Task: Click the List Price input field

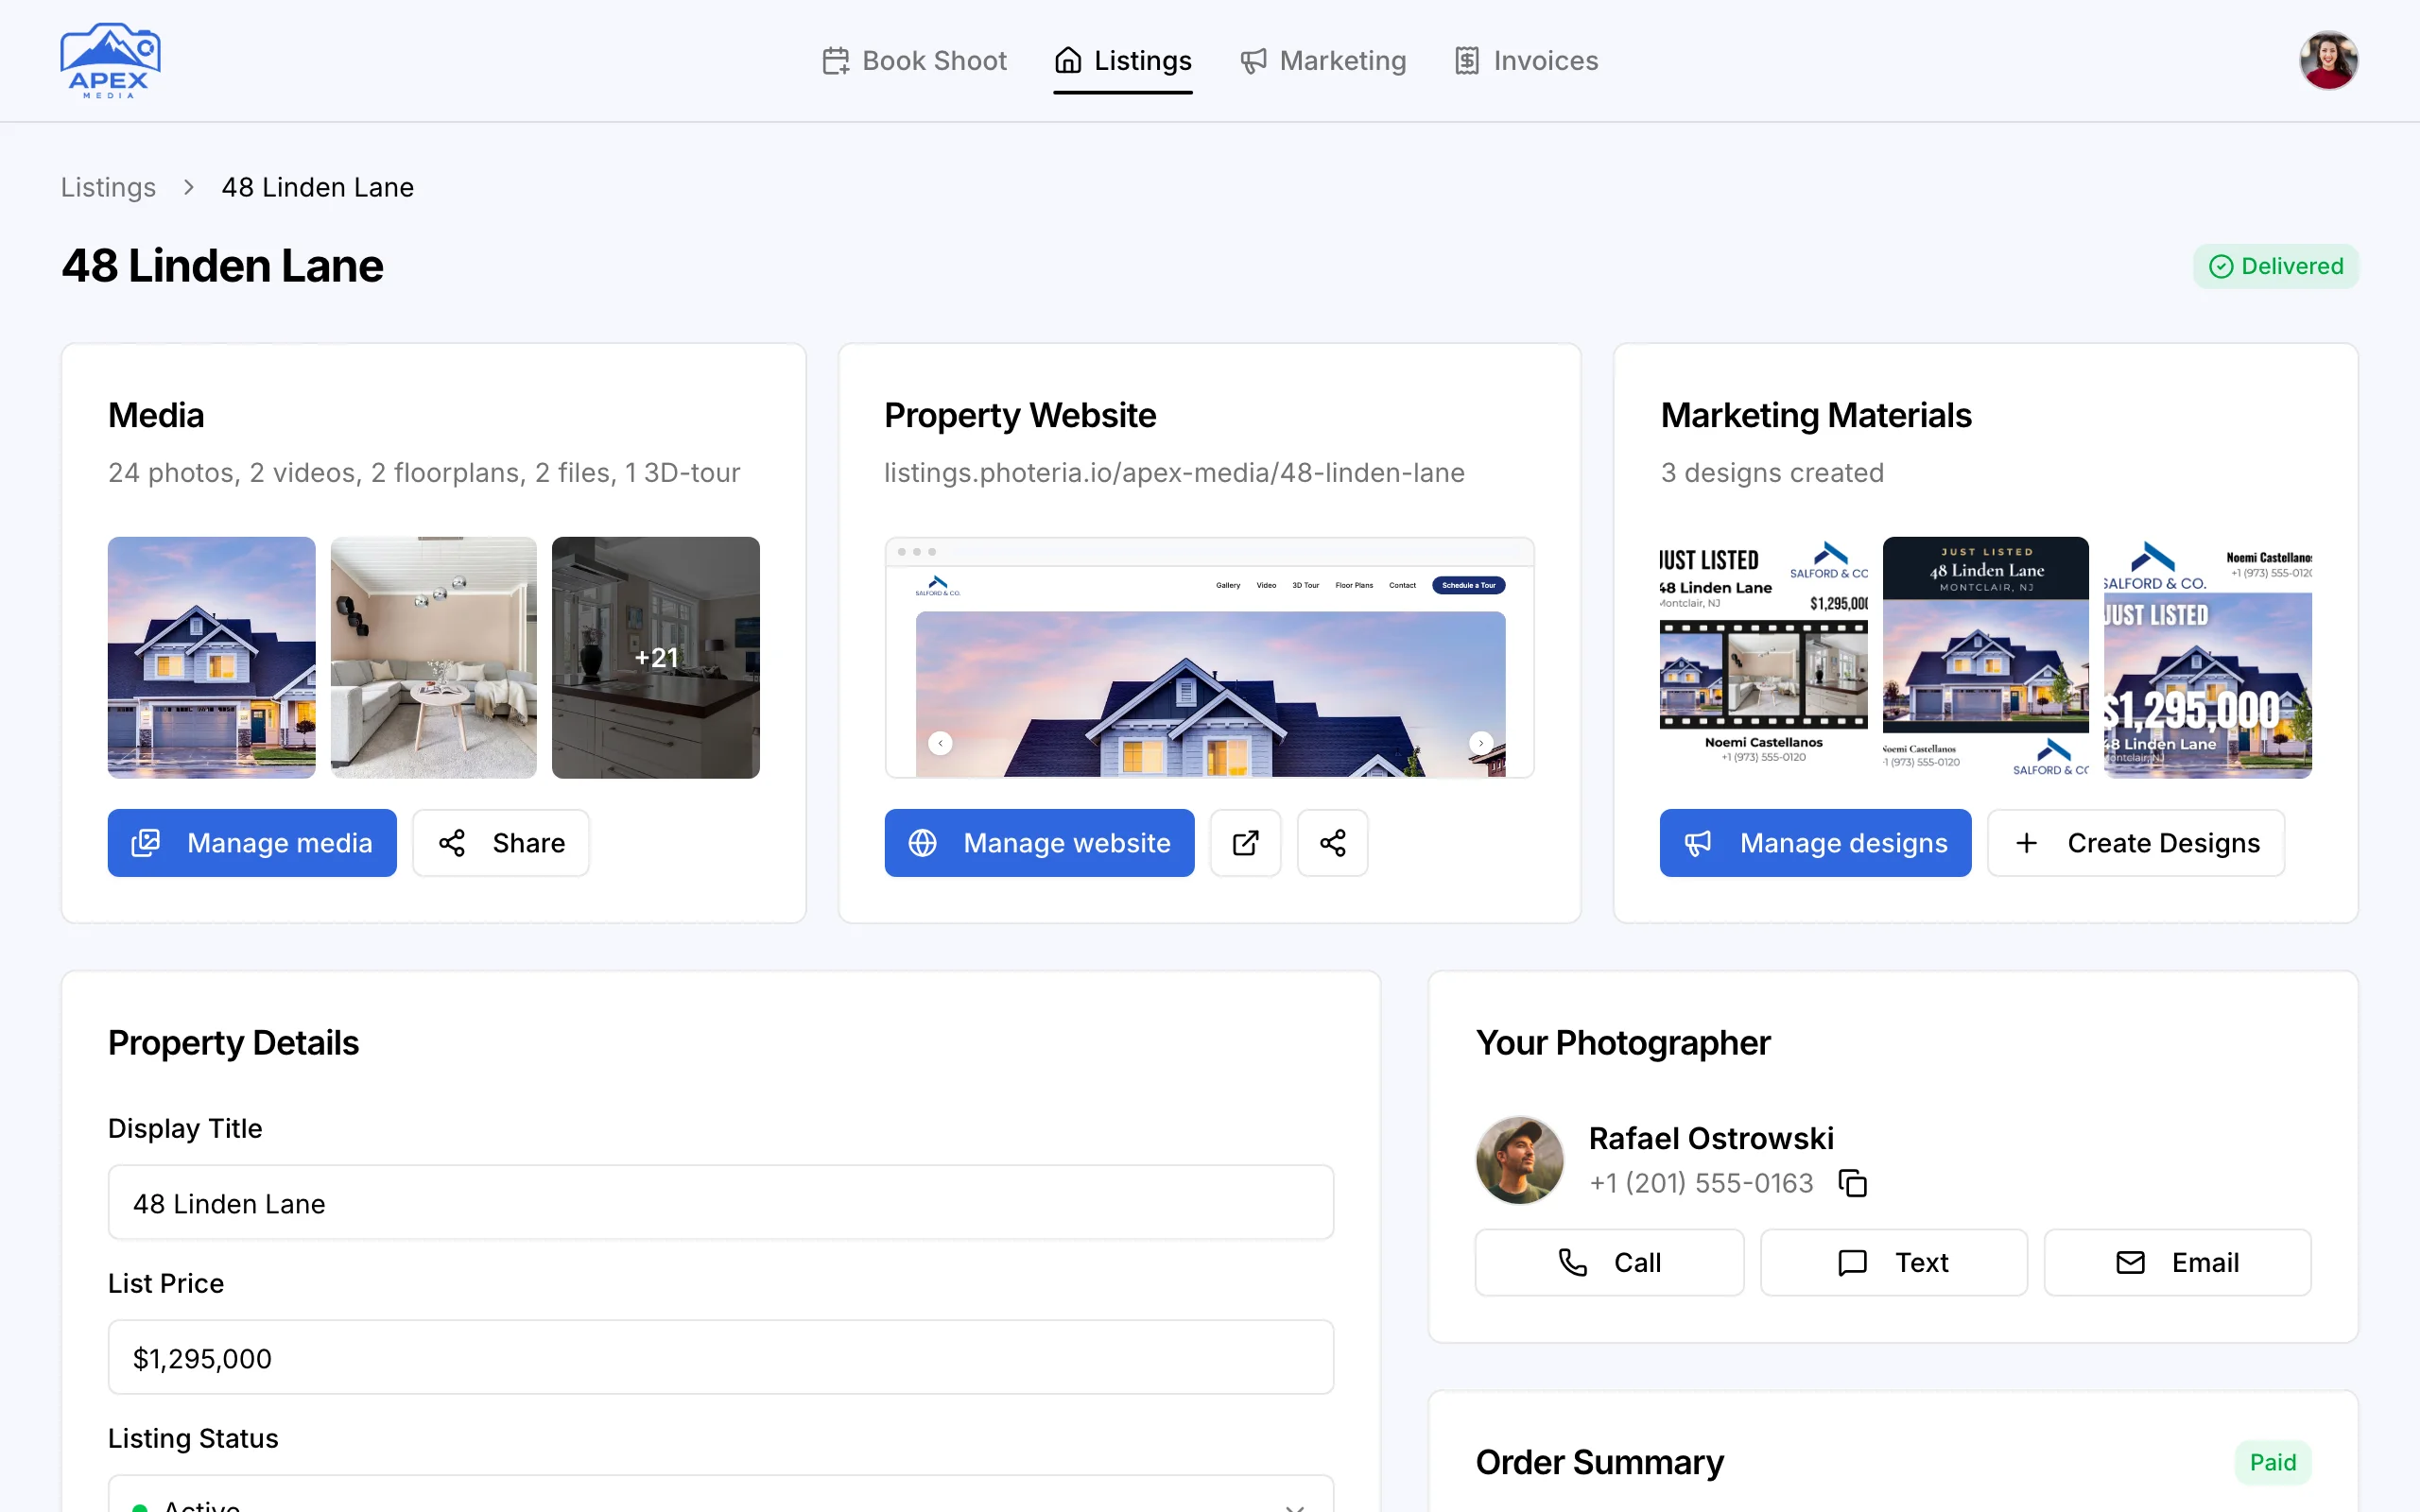Action: [720, 1357]
